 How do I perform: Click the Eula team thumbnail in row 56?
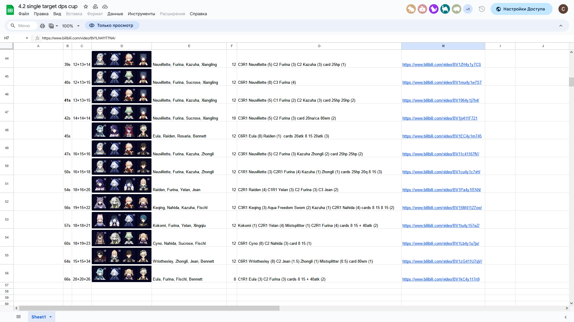[x=122, y=274]
